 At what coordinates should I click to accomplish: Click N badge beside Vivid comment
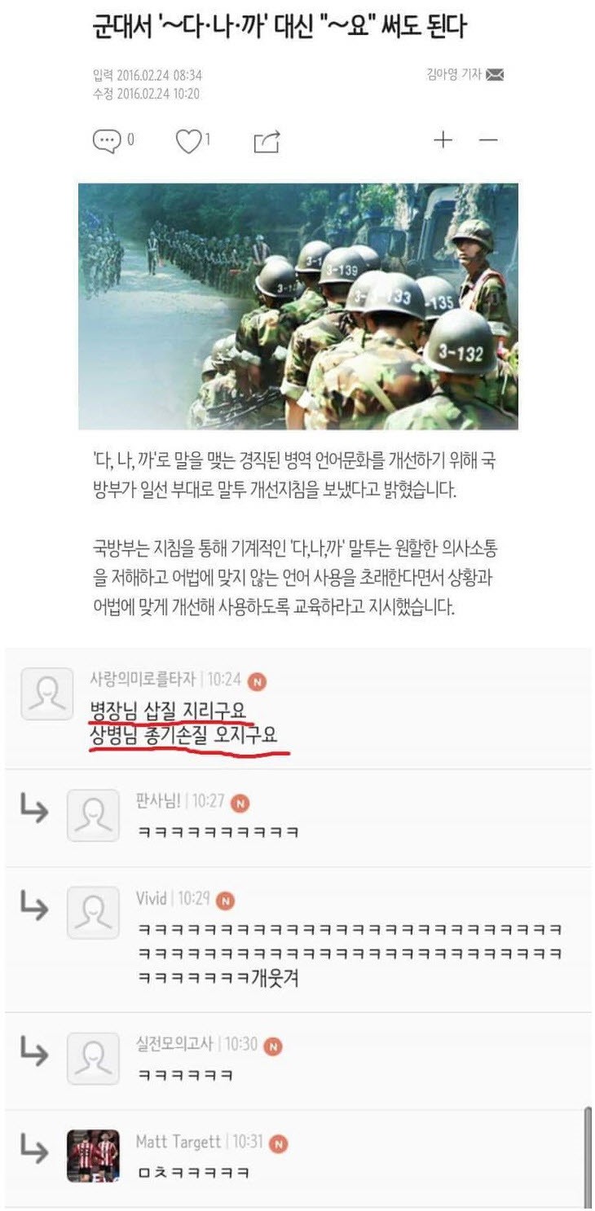(x=226, y=901)
